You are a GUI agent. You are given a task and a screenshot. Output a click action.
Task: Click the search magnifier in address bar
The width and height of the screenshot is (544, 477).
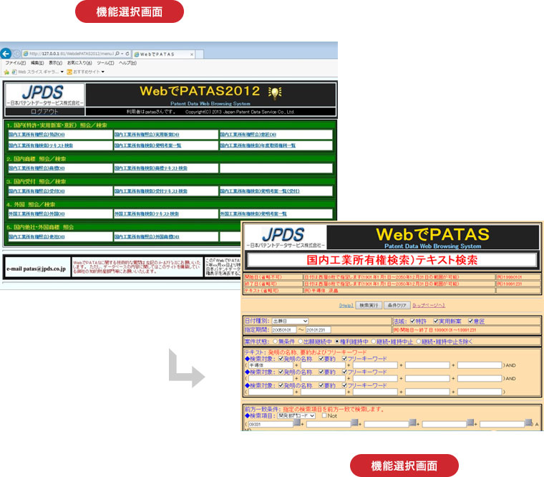coord(117,54)
